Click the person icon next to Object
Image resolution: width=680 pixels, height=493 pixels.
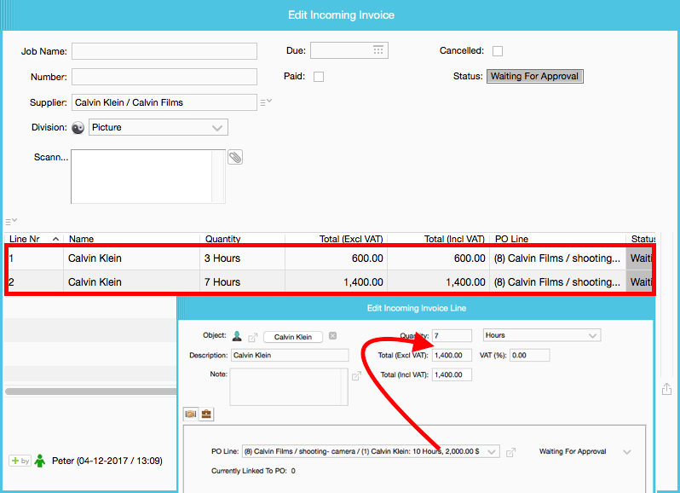click(x=237, y=336)
